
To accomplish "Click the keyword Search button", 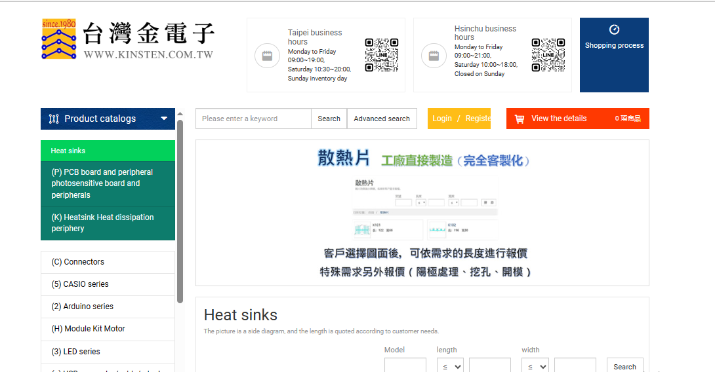I will (x=329, y=119).
